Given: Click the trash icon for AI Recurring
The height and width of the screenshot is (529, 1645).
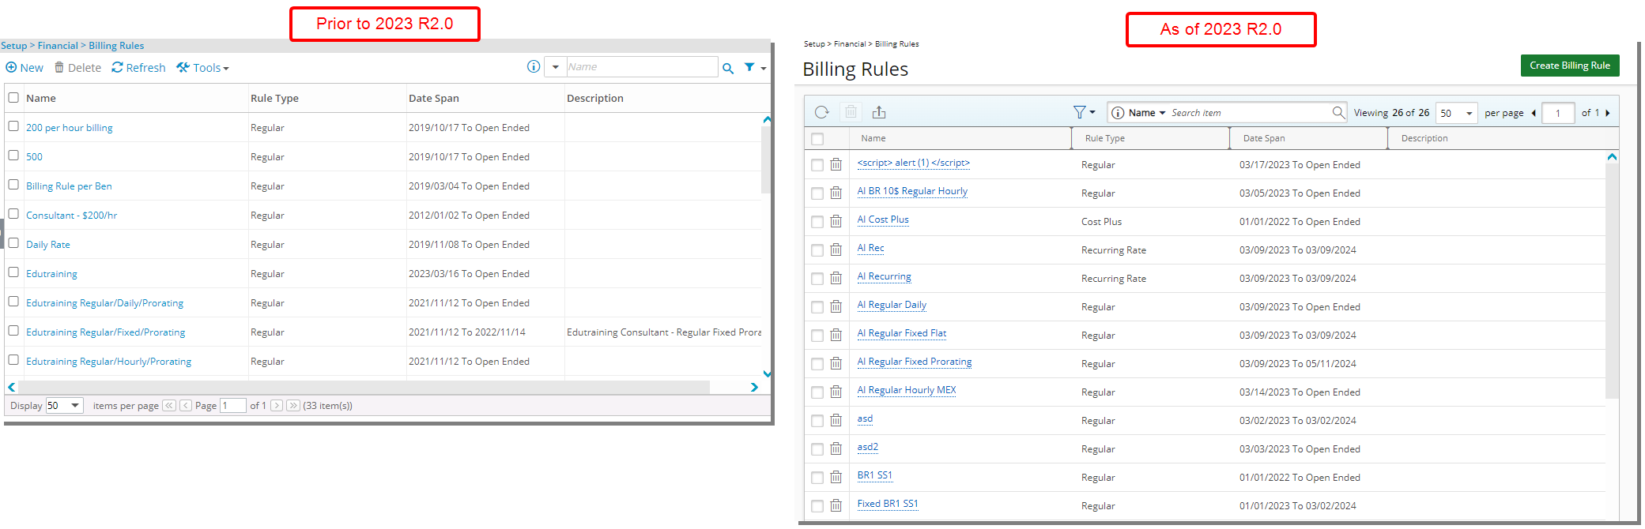Looking at the screenshot, I should click(x=836, y=279).
